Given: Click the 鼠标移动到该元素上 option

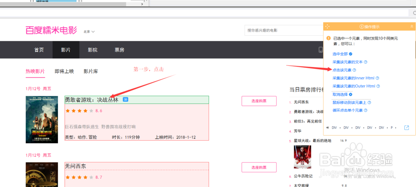Looking at the screenshot, I should [x=349, y=102].
